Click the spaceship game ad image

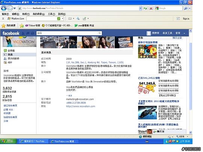pyautogui.click(x=147, y=113)
